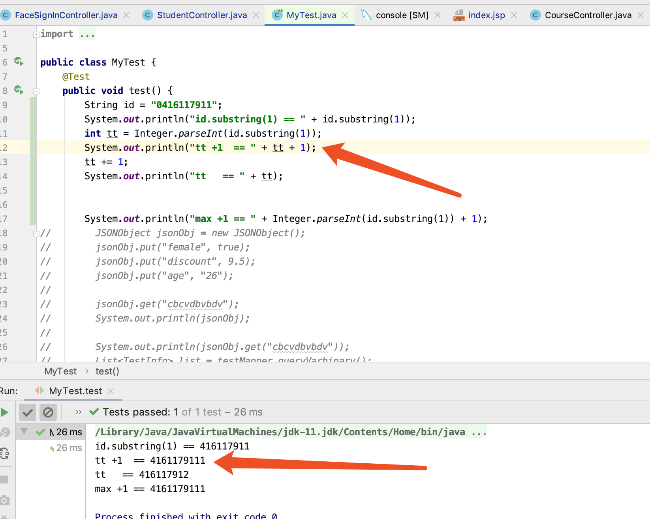Click MyTest in the breadcrumb bar
Screen dimensions: 650x519
tap(60, 371)
